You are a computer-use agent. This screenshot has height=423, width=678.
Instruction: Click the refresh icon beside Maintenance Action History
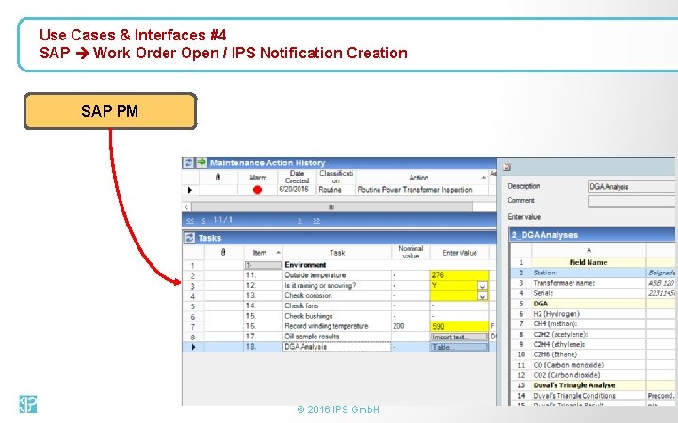point(188,163)
